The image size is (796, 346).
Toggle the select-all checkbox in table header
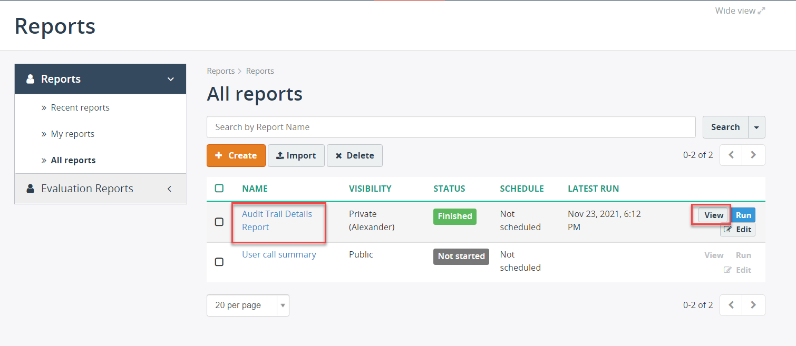point(219,188)
